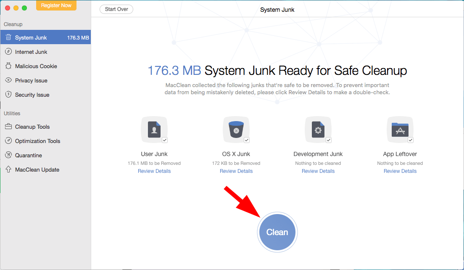The height and width of the screenshot is (270, 464).
Task: Open Review Details for Development Junk
Action: point(318,171)
